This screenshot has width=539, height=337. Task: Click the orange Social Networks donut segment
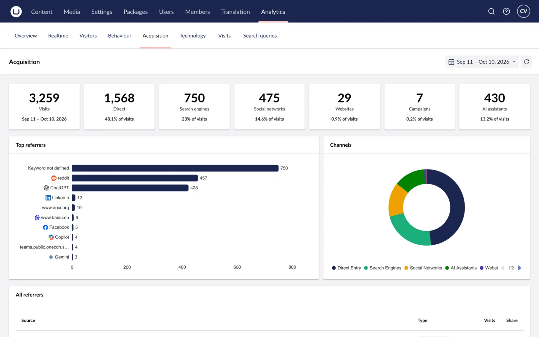click(x=397, y=201)
